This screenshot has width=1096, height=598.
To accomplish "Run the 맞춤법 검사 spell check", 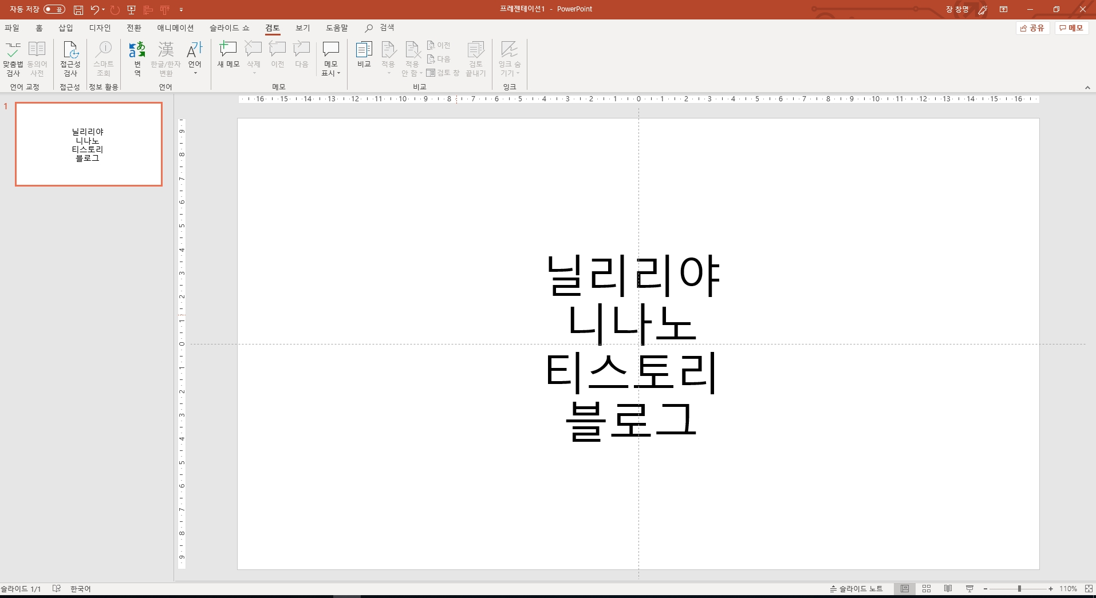I will click(13, 59).
